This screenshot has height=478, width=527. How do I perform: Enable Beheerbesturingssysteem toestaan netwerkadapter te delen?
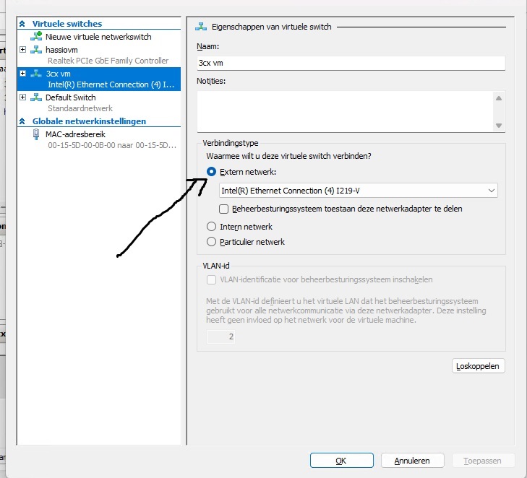[x=224, y=209]
